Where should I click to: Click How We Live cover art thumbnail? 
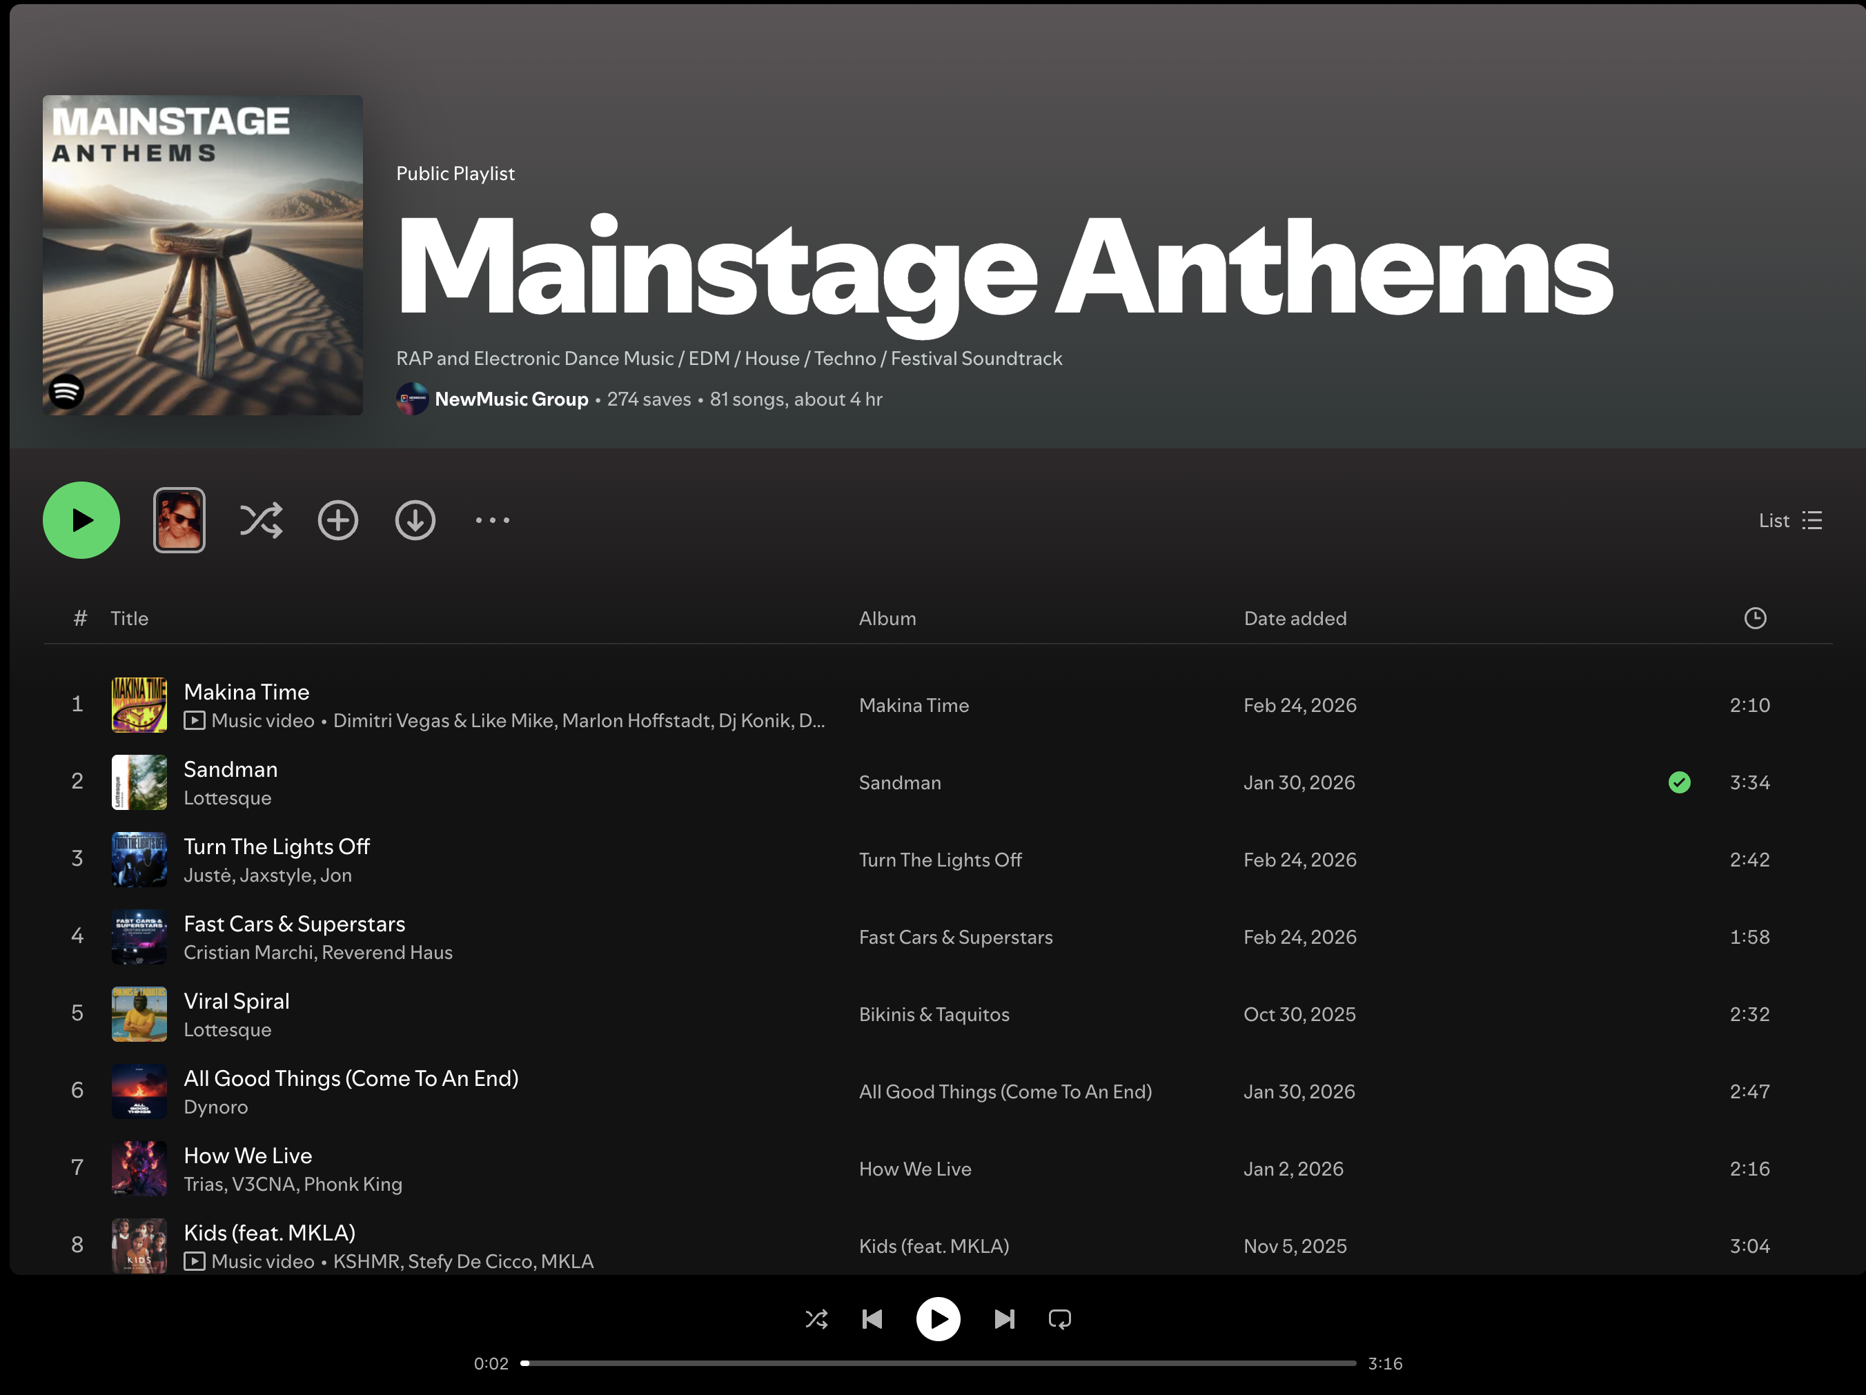(139, 1169)
